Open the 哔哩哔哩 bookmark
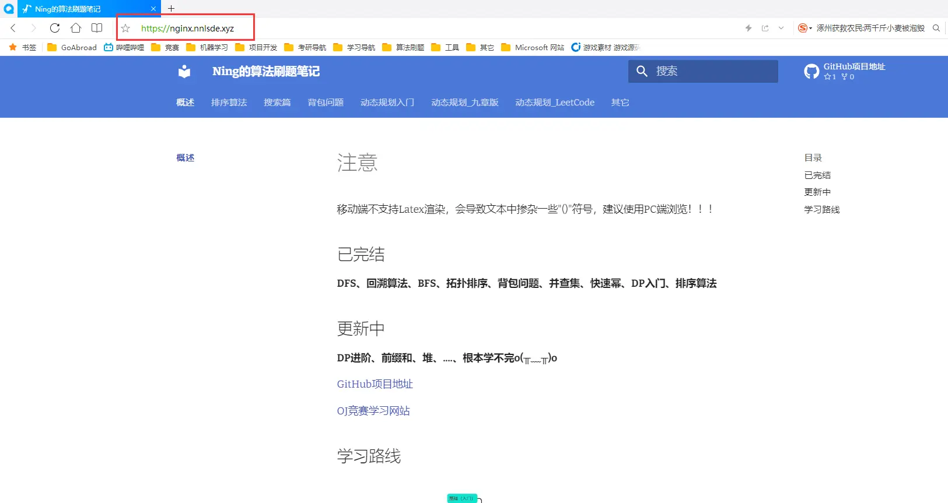This screenshot has width=948, height=503. coord(124,47)
